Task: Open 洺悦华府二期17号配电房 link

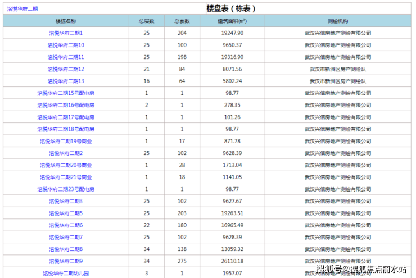Action: click(66, 117)
